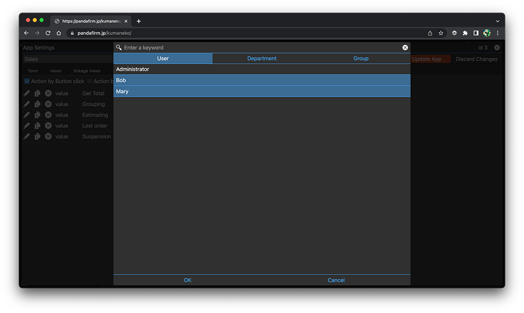Deselect Bob in the user list
The image size is (524, 313).
(x=262, y=80)
